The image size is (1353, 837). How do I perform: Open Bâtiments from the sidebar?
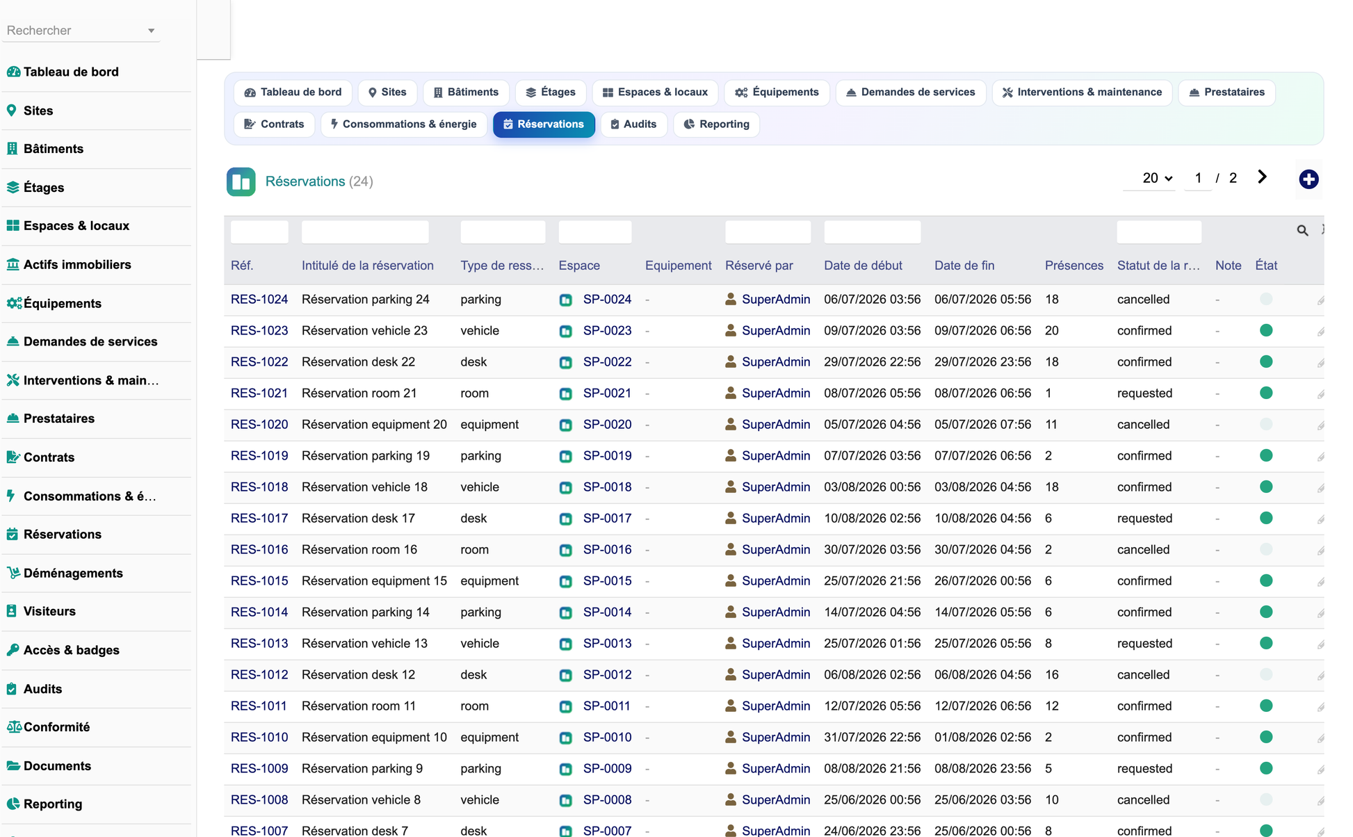pyautogui.click(x=45, y=149)
